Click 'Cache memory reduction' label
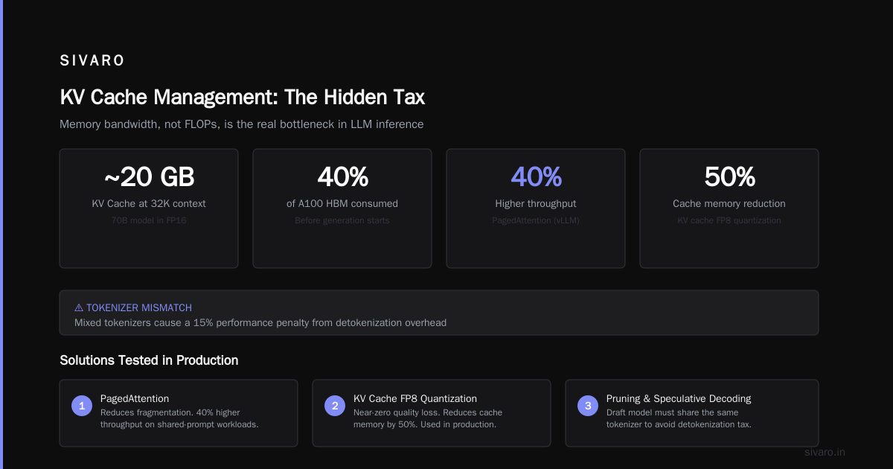Image resolution: width=893 pixels, height=469 pixels. click(729, 203)
